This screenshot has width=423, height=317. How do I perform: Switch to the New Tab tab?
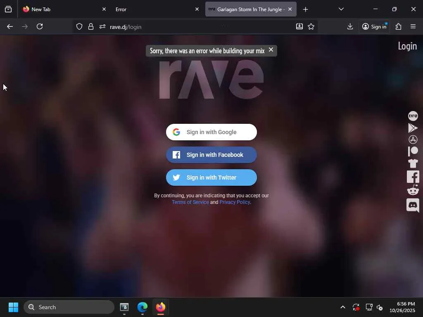tap(64, 9)
